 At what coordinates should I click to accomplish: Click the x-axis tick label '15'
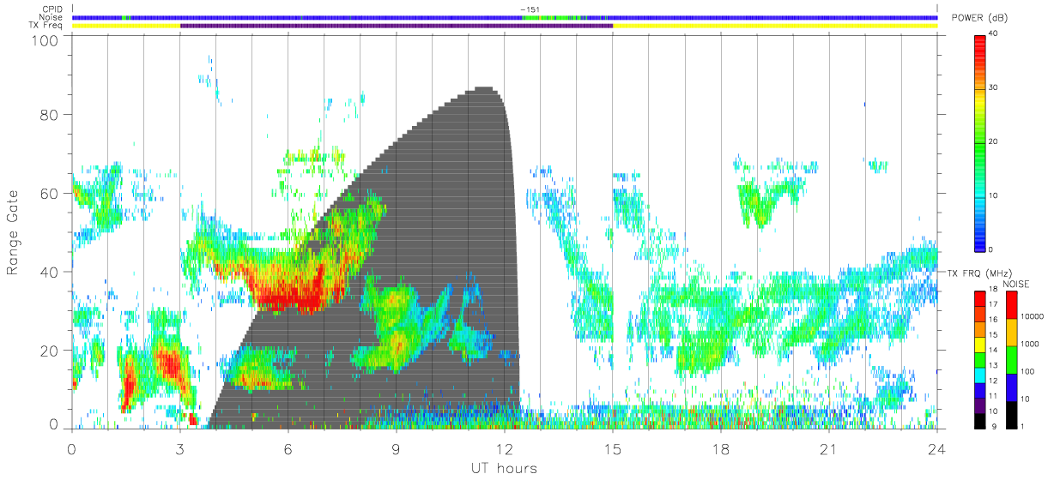(x=613, y=448)
